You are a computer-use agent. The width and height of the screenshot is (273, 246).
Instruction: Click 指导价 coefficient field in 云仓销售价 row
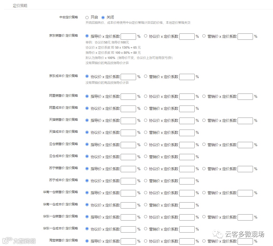click(x=128, y=145)
